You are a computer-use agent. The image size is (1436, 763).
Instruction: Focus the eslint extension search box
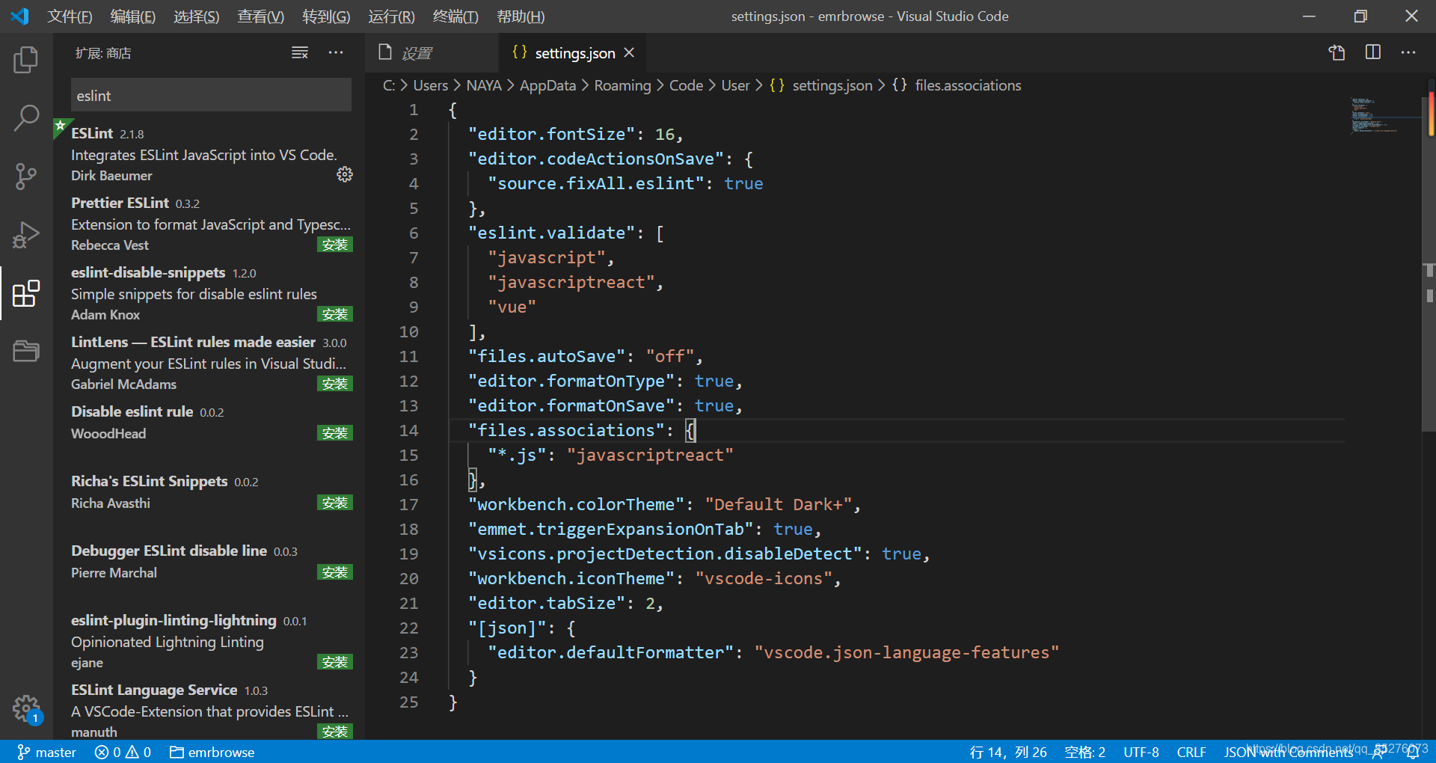pyautogui.click(x=211, y=95)
